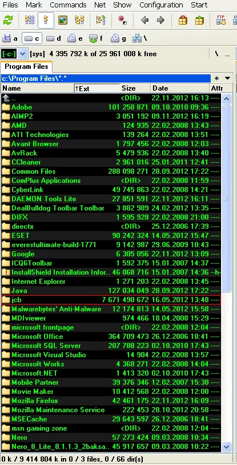This screenshot has width=237, height=465.
Task: Select the parent folder '..' row
Action: (x=111, y=98)
